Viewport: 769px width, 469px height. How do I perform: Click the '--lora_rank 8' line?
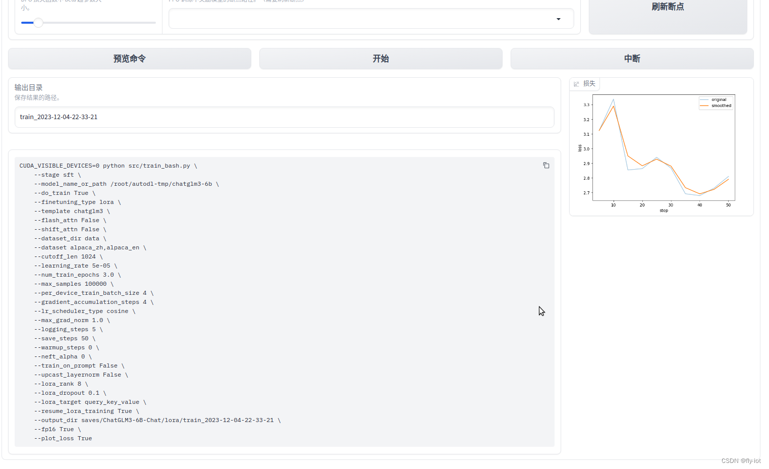pyautogui.click(x=61, y=384)
